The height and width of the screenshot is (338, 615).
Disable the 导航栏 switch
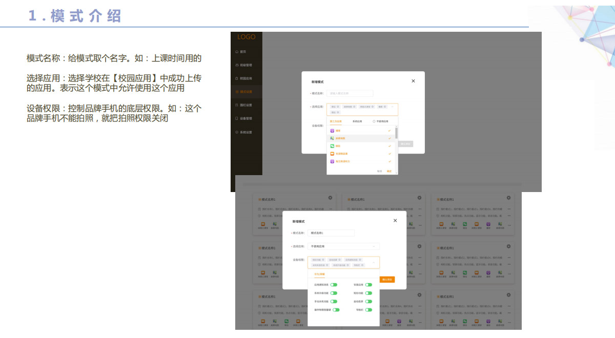tap(368, 310)
